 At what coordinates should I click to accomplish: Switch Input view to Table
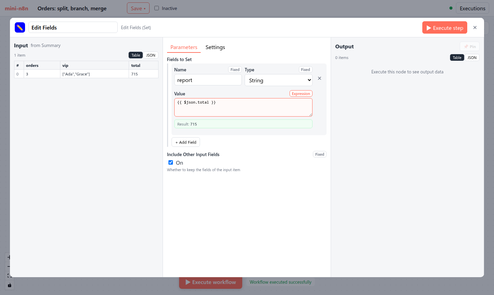pyautogui.click(x=136, y=55)
